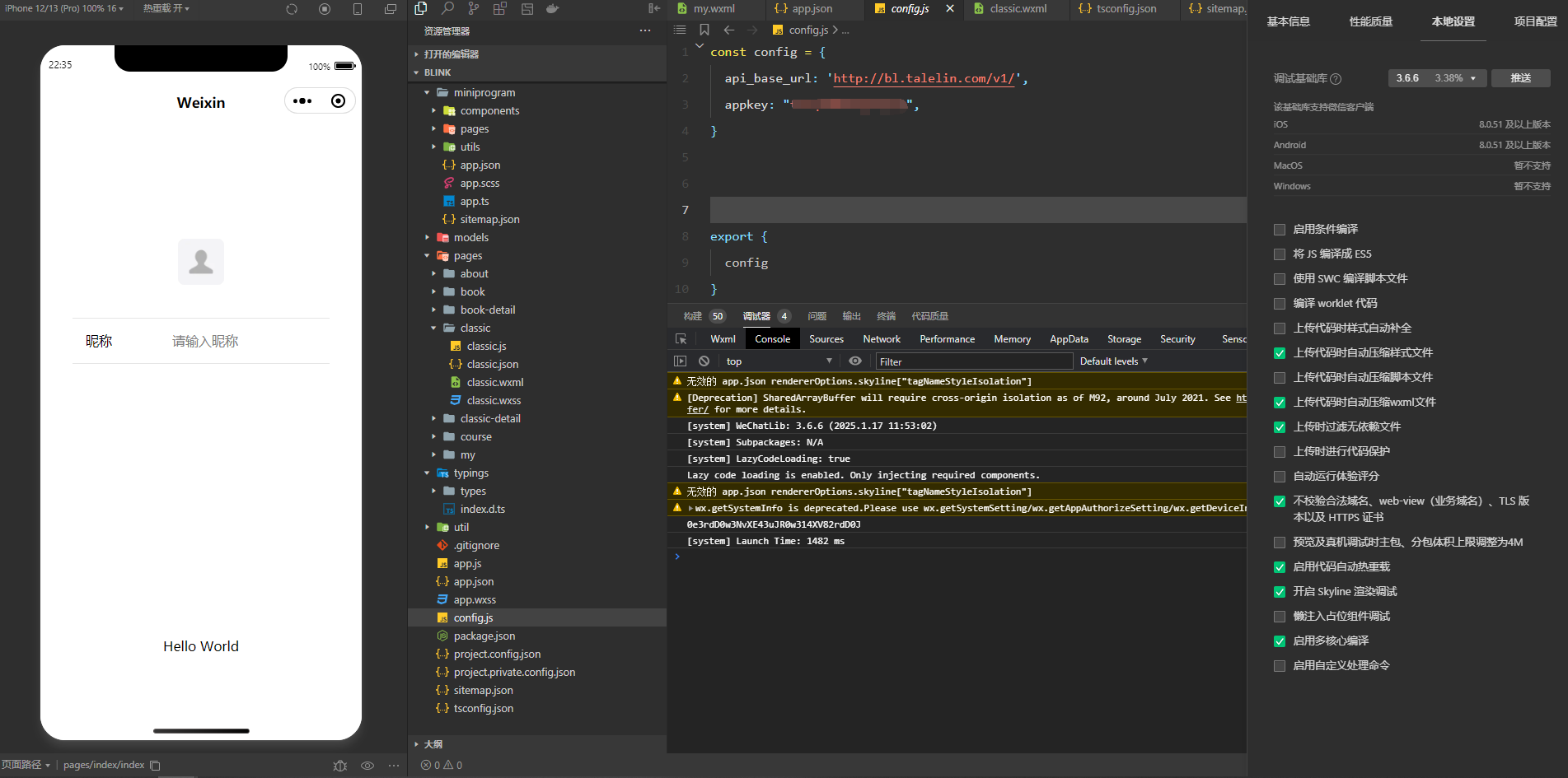Click the debug bug icon in status bar
Screen dimensions: 1568x778
pyautogui.click(x=340, y=766)
